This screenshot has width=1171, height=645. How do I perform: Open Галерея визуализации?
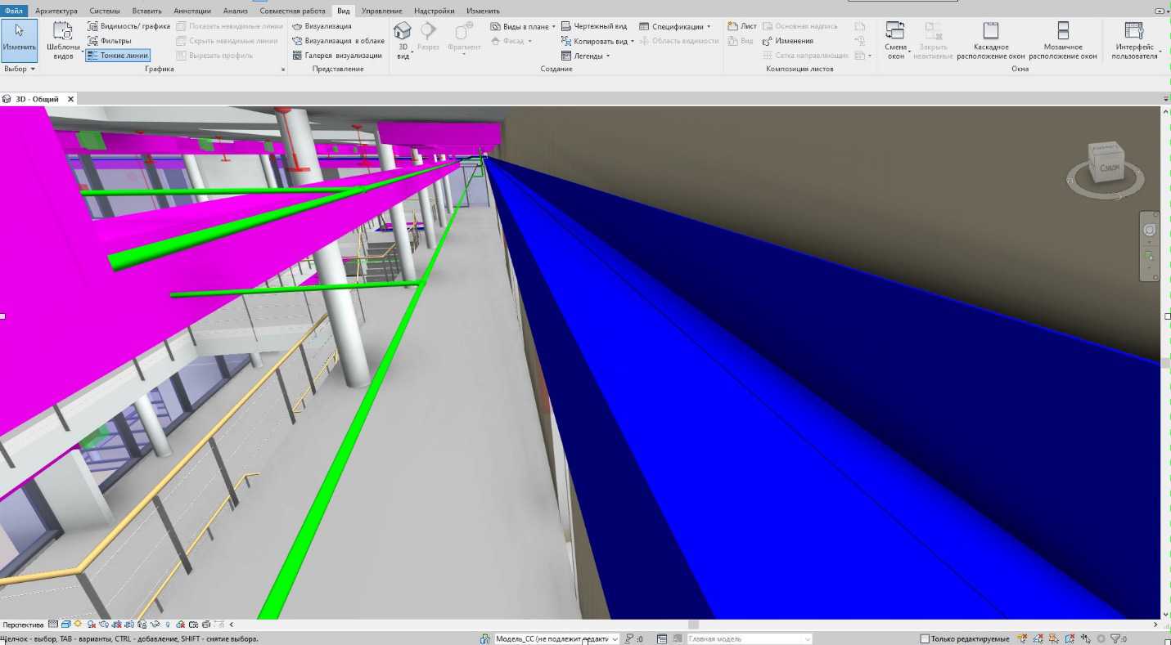coord(338,56)
